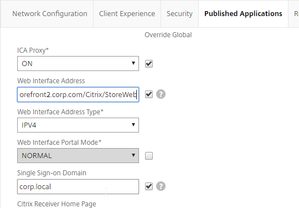Click the ICA Proxy label

pyautogui.click(x=33, y=50)
